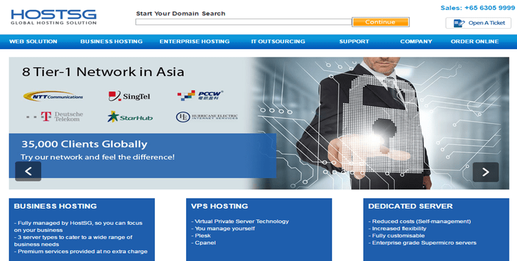Viewport: 517px width, 261px height.
Task: Open the Company menu
Action: [416, 42]
